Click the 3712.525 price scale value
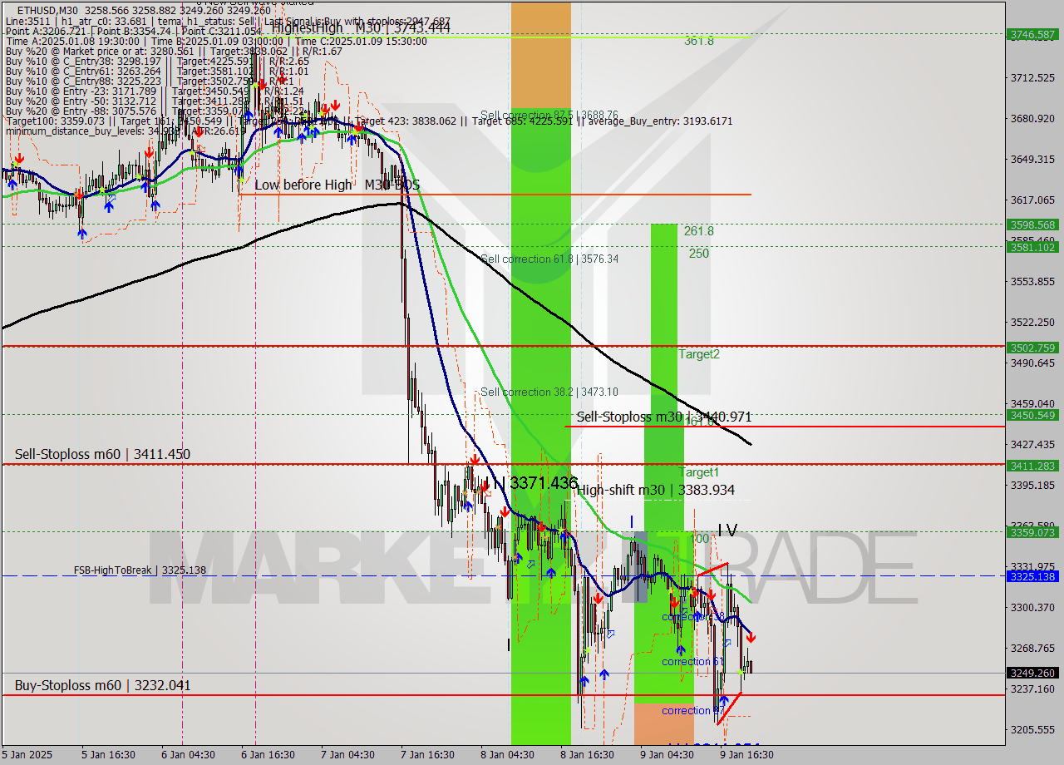 pyautogui.click(x=1033, y=77)
